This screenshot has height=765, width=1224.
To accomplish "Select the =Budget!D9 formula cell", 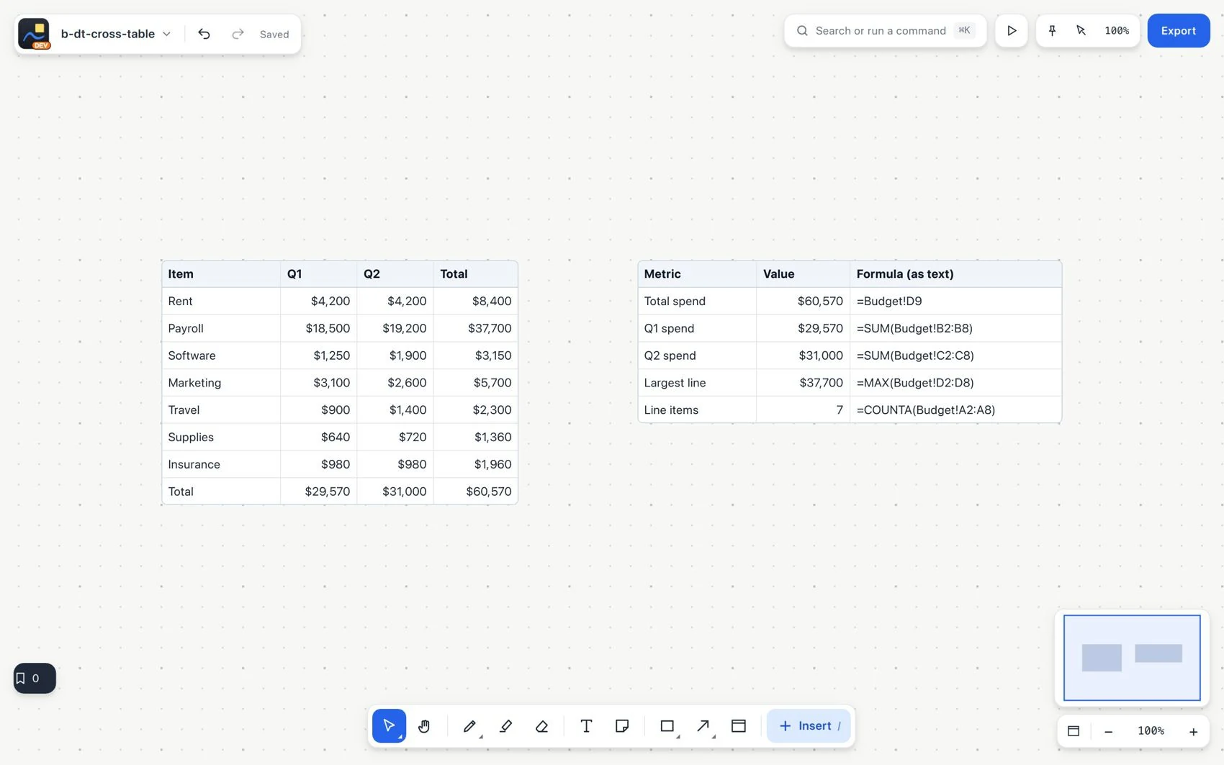I will (x=955, y=301).
